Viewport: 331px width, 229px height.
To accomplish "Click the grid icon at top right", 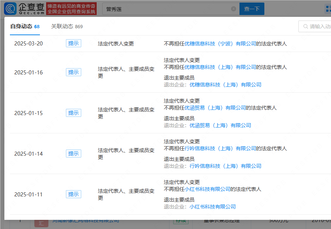I will (x=328, y=9).
